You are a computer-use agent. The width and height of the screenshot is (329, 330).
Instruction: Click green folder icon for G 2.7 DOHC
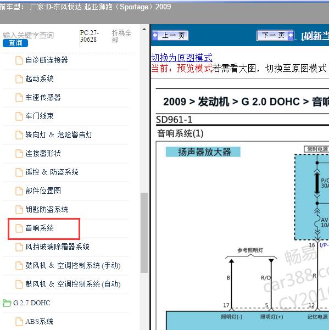(x=7, y=303)
